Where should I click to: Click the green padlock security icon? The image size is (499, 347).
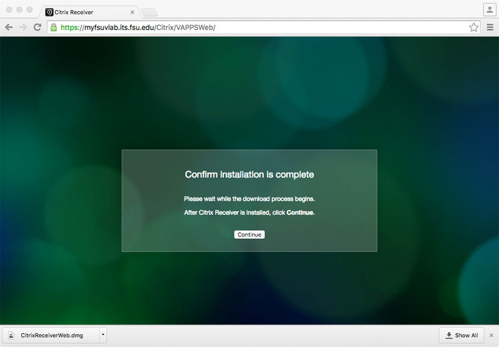coord(54,27)
